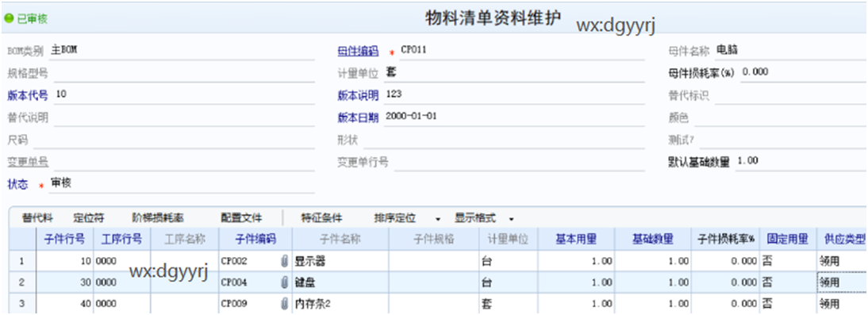
Task: Click the 母件名称 field showing 电脑
Action: (x=790, y=50)
